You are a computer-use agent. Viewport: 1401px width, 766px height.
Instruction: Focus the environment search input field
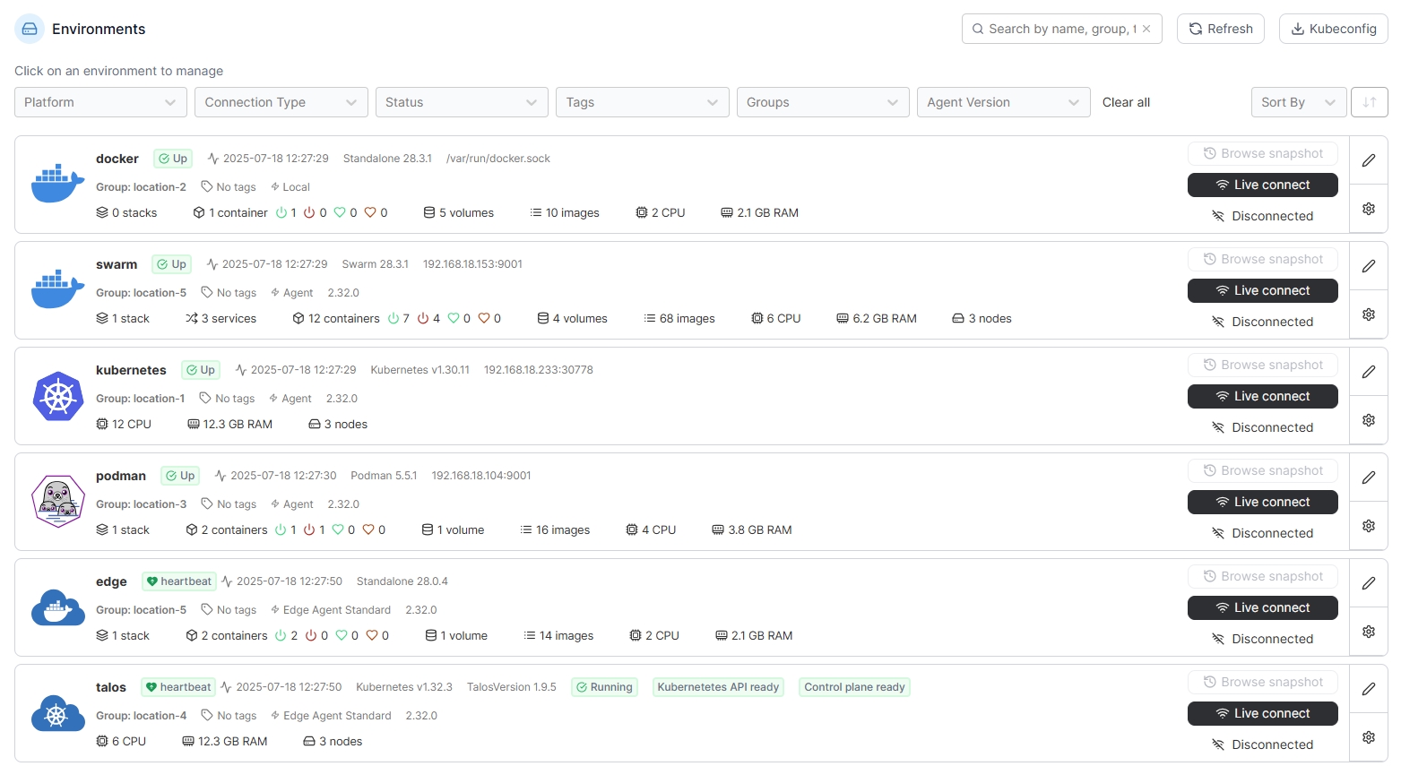click(1058, 29)
